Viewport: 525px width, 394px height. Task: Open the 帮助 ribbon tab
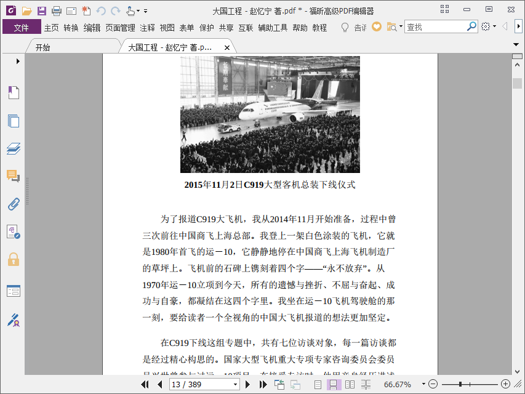click(x=300, y=28)
